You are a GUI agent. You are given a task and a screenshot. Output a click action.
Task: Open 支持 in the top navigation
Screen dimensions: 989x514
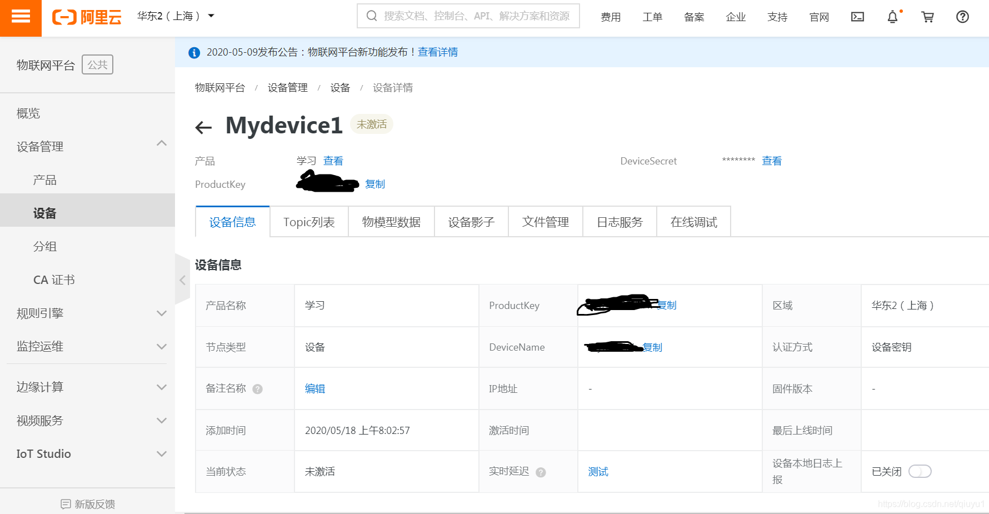click(x=777, y=17)
